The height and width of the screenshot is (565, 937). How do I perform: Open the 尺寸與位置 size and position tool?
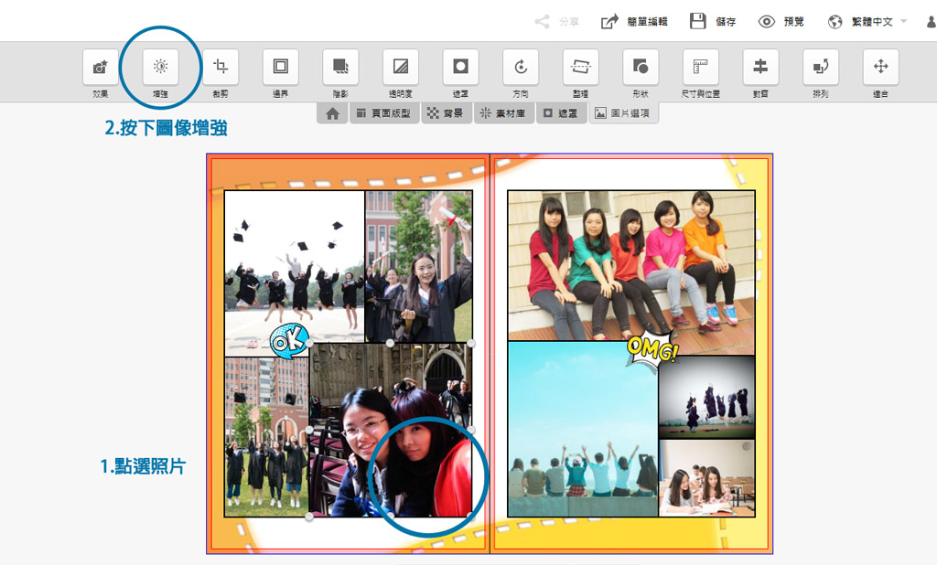701,67
